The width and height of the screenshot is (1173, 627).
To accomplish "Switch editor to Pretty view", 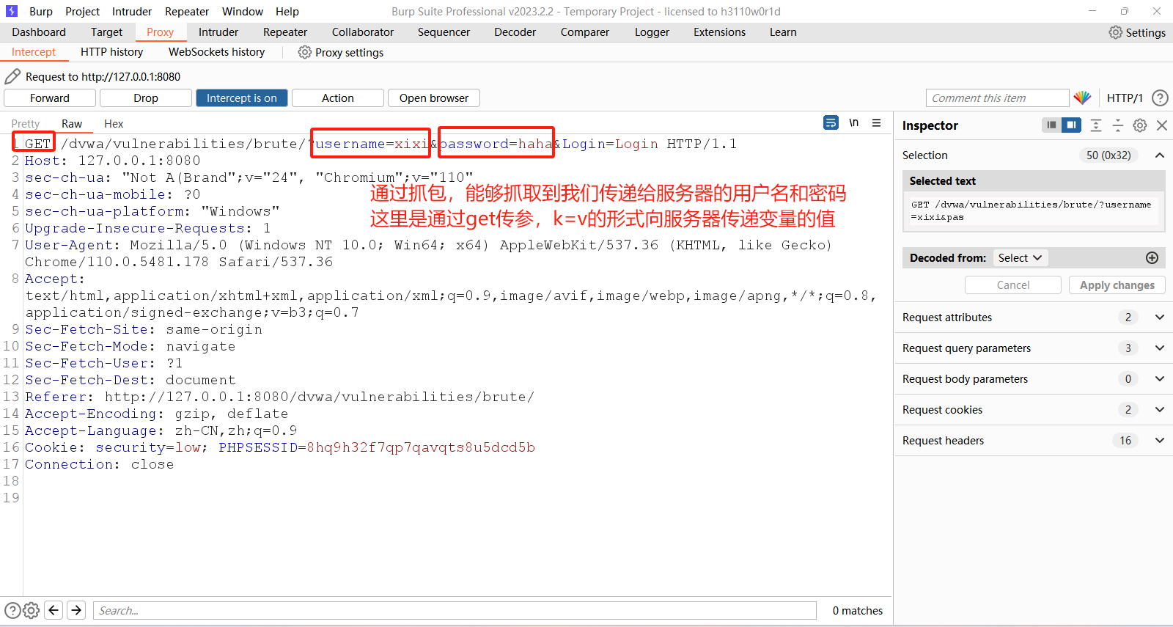I will (26, 124).
